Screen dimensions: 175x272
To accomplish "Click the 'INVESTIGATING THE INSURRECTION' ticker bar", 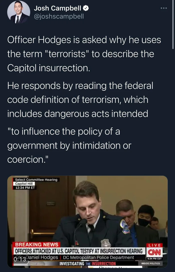I will [87, 263].
